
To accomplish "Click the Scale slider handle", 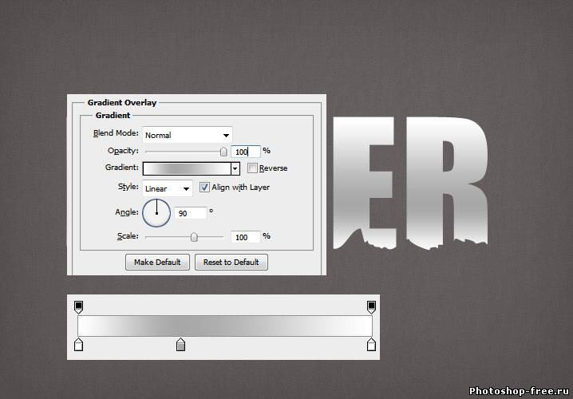I will click(x=194, y=237).
